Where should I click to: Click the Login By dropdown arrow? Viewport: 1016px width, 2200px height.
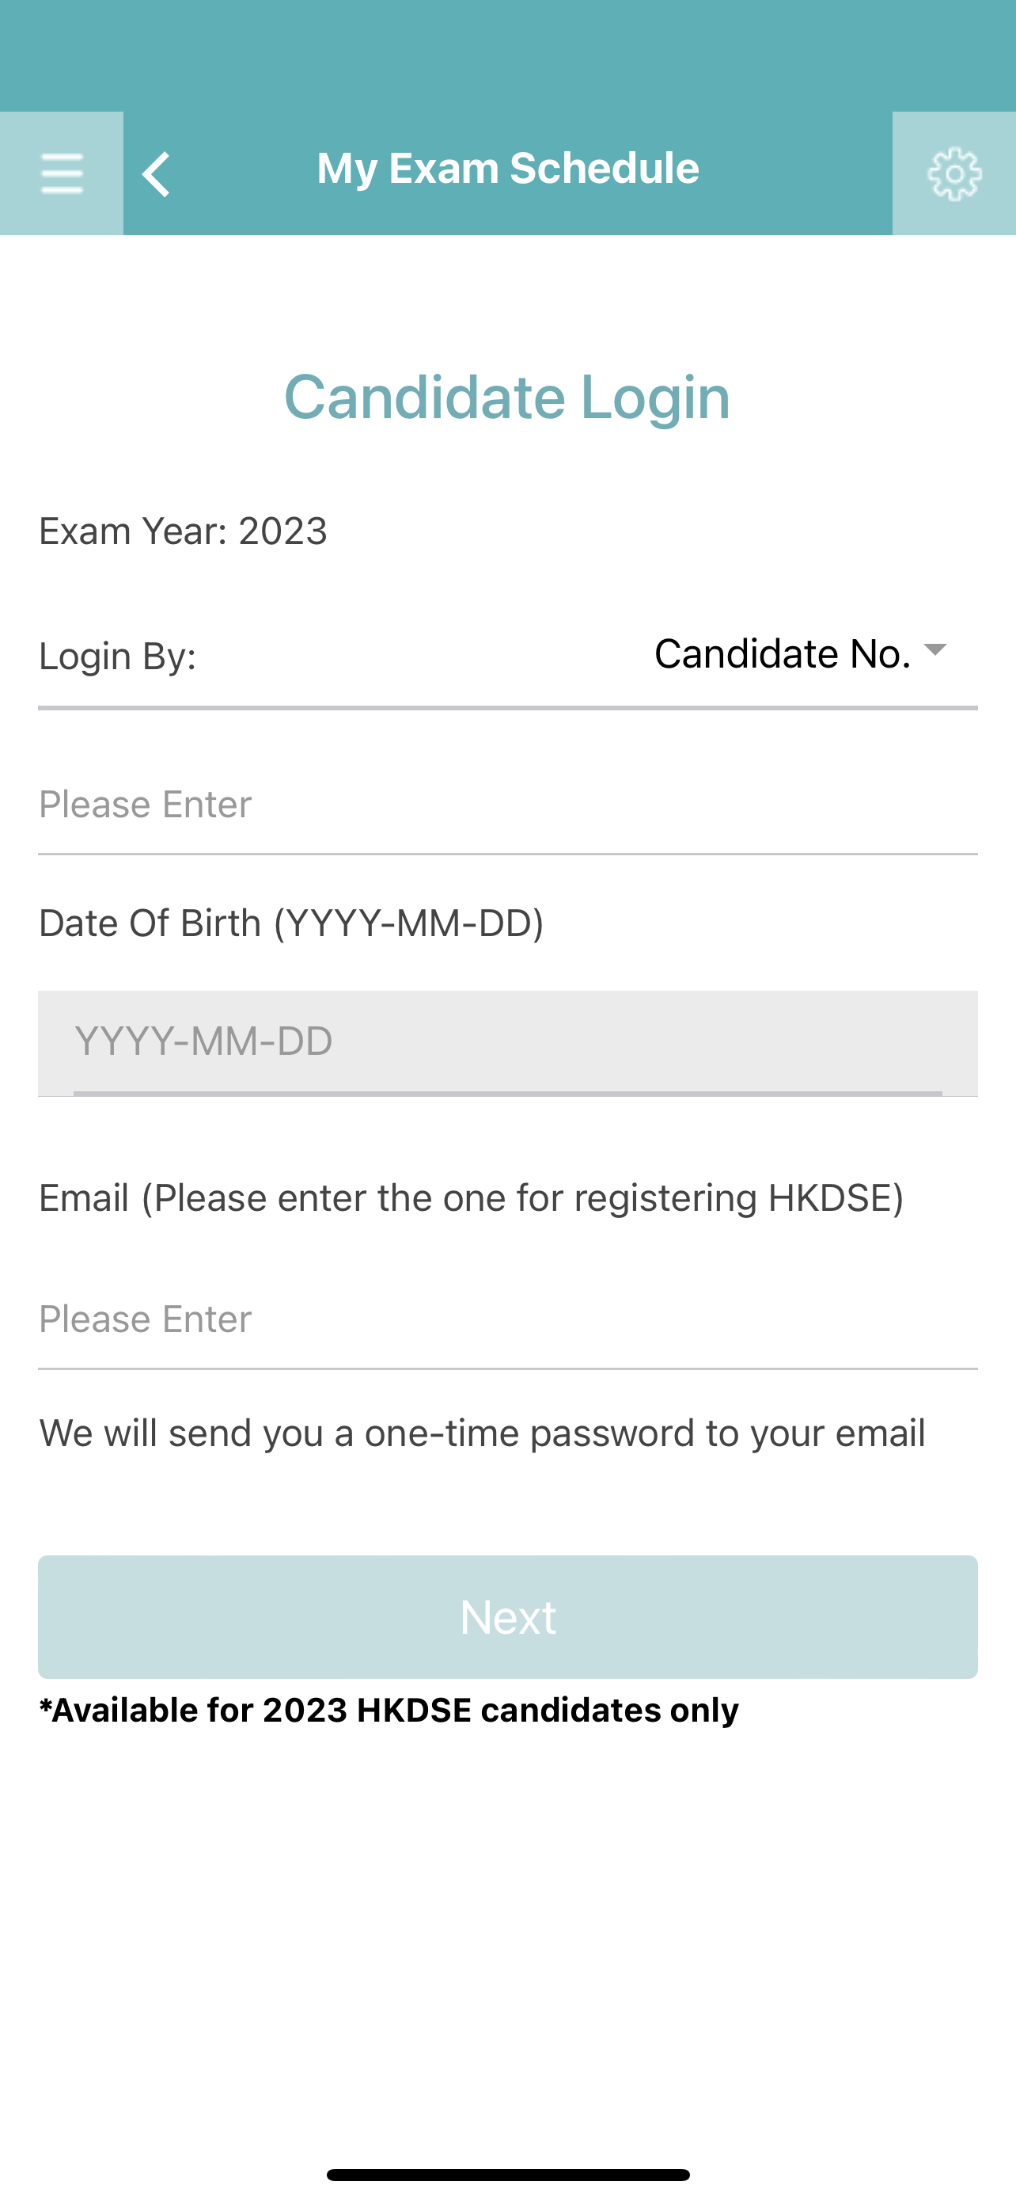click(935, 650)
